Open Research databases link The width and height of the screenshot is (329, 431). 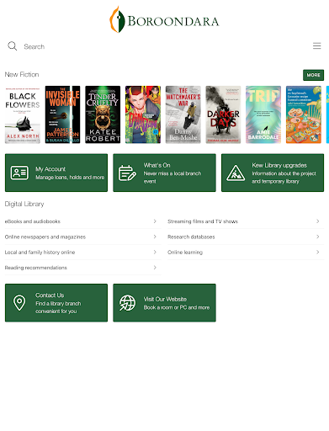pyautogui.click(x=246, y=237)
